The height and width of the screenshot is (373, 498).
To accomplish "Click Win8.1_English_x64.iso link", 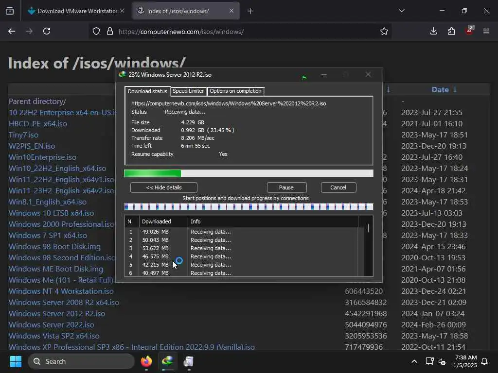I will click(48, 202).
